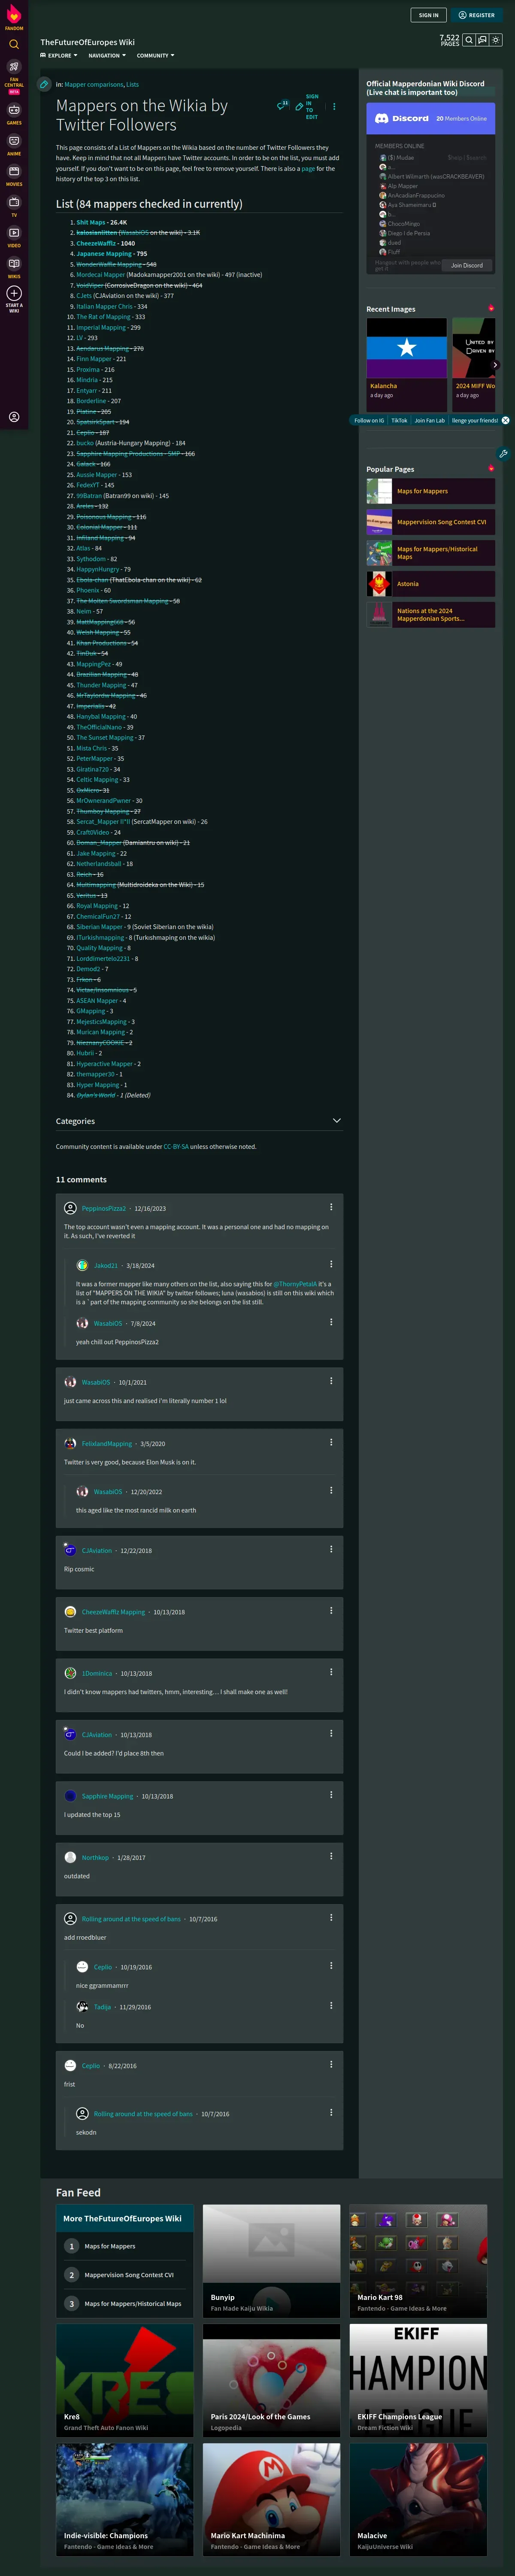The height and width of the screenshot is (2576, 515).
Task: Open Bunyip fan feed card
Action: pyautogui.click(x=271, y=2260)
